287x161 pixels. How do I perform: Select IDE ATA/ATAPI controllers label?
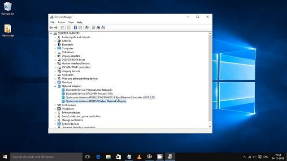click(76, 68)
